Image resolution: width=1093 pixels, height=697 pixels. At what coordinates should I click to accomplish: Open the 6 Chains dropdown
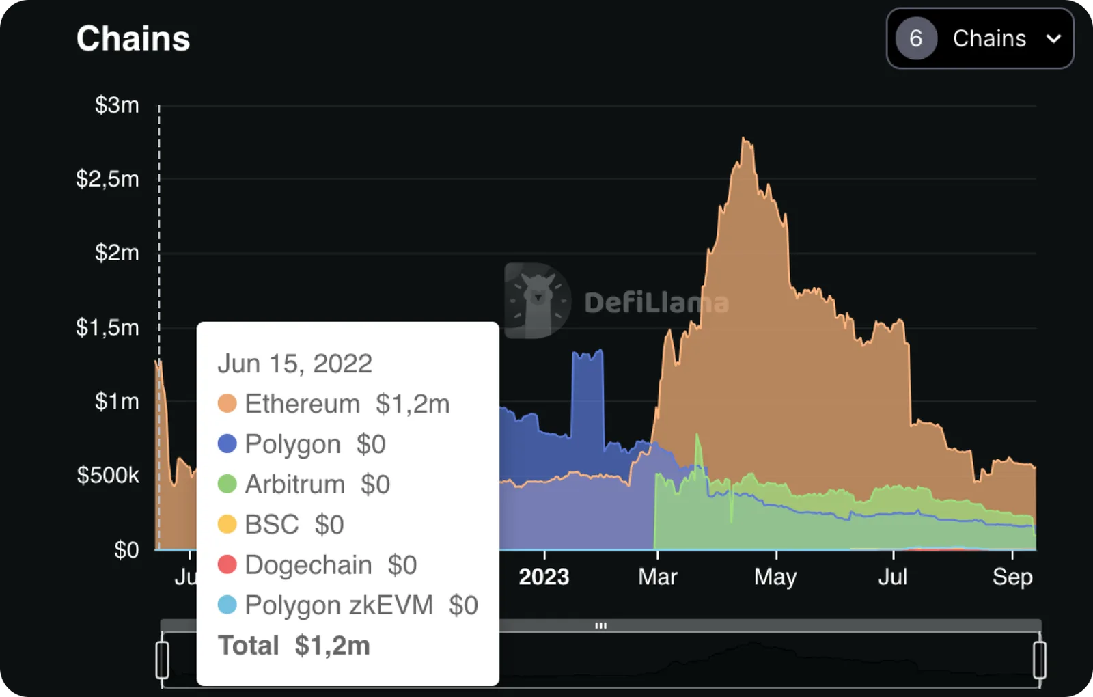click(980, 38)
